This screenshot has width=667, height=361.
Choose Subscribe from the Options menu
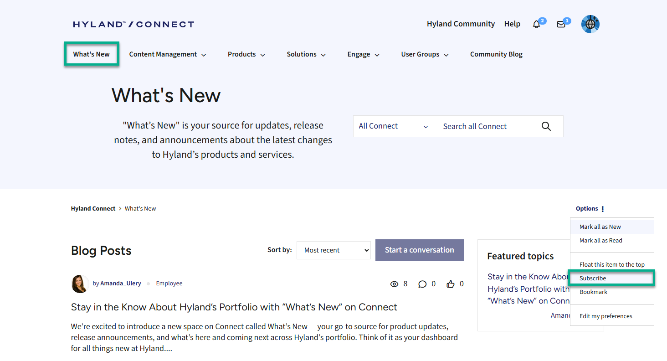point(612,278)
